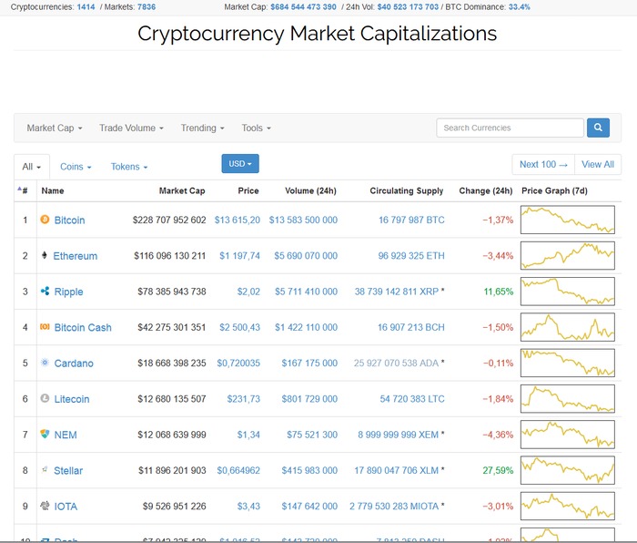Open the Bitcoin currency page link

pos(69,220)
